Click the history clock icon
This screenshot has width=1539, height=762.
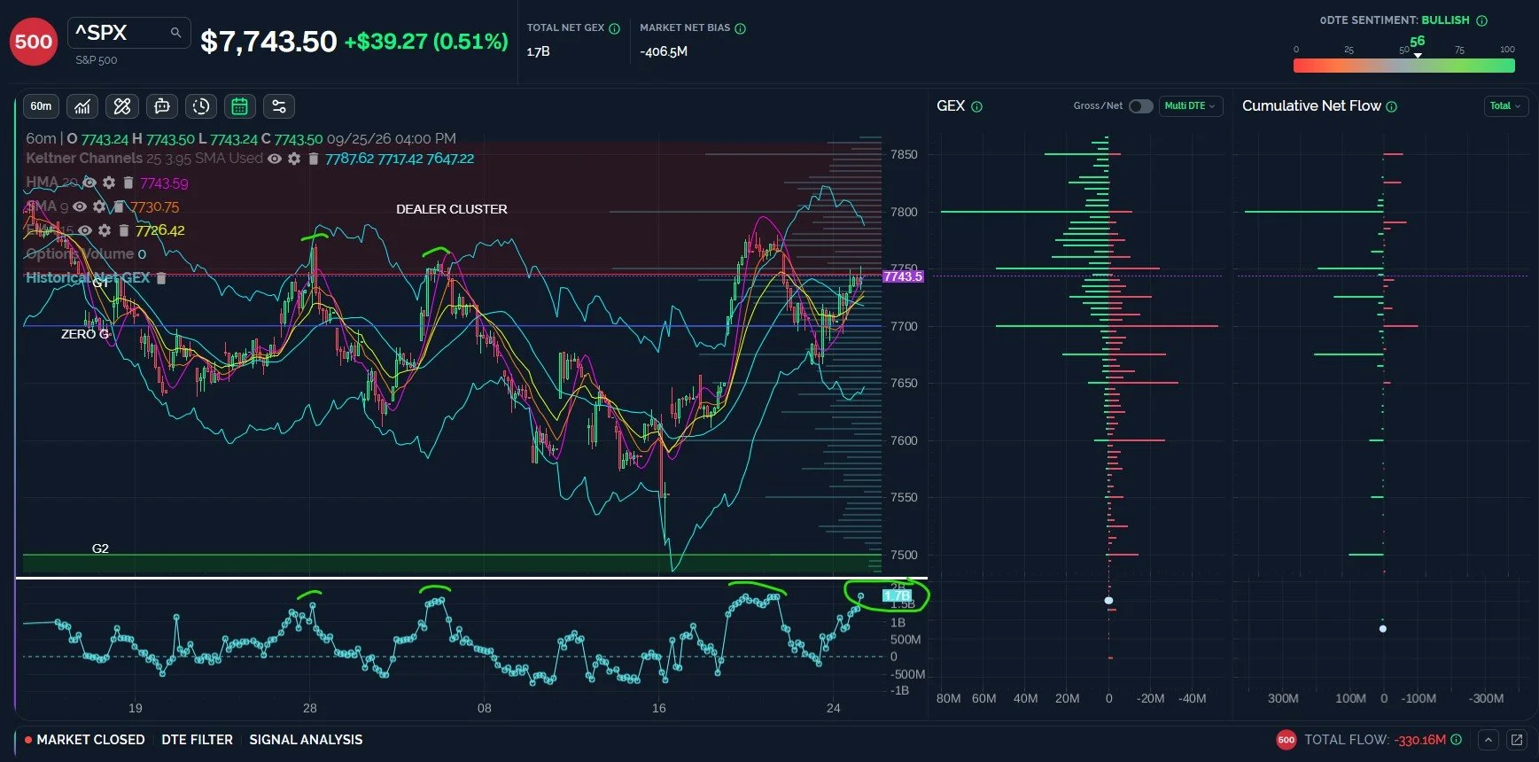coord(201,106)
